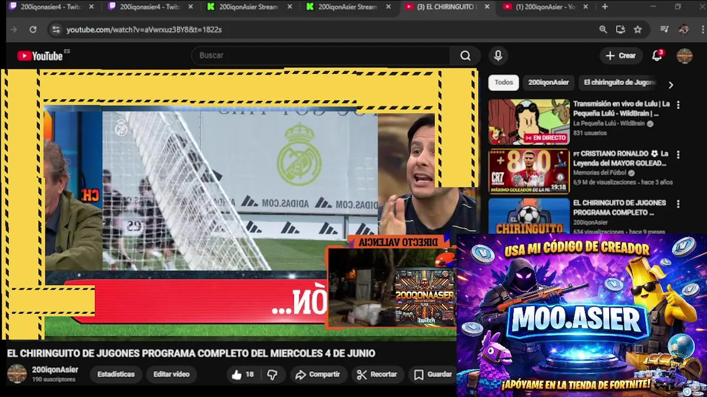Click install app icon in address bar

coord(620,29)
